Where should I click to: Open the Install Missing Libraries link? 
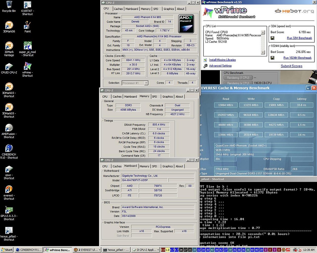(222, 60)
